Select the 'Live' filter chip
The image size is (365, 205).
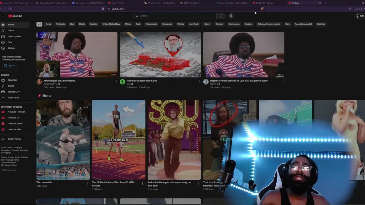(x=72, y=24)
